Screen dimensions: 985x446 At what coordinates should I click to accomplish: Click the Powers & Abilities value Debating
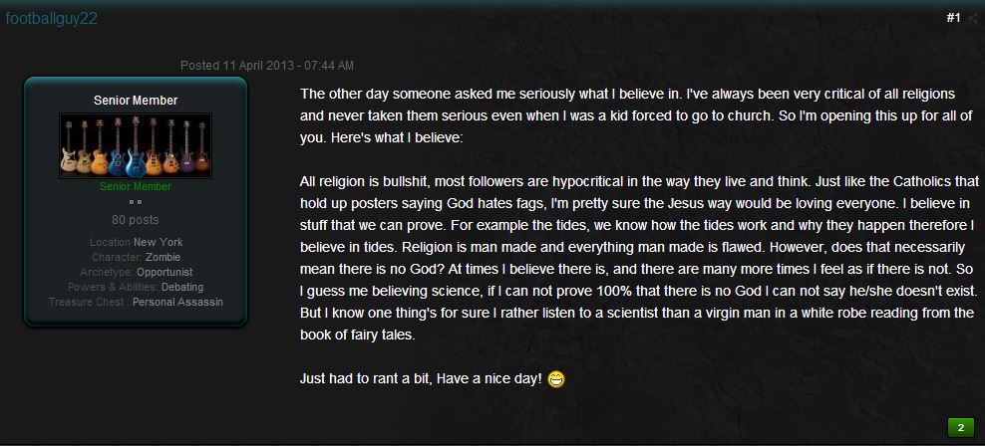[x=182, y=287]
